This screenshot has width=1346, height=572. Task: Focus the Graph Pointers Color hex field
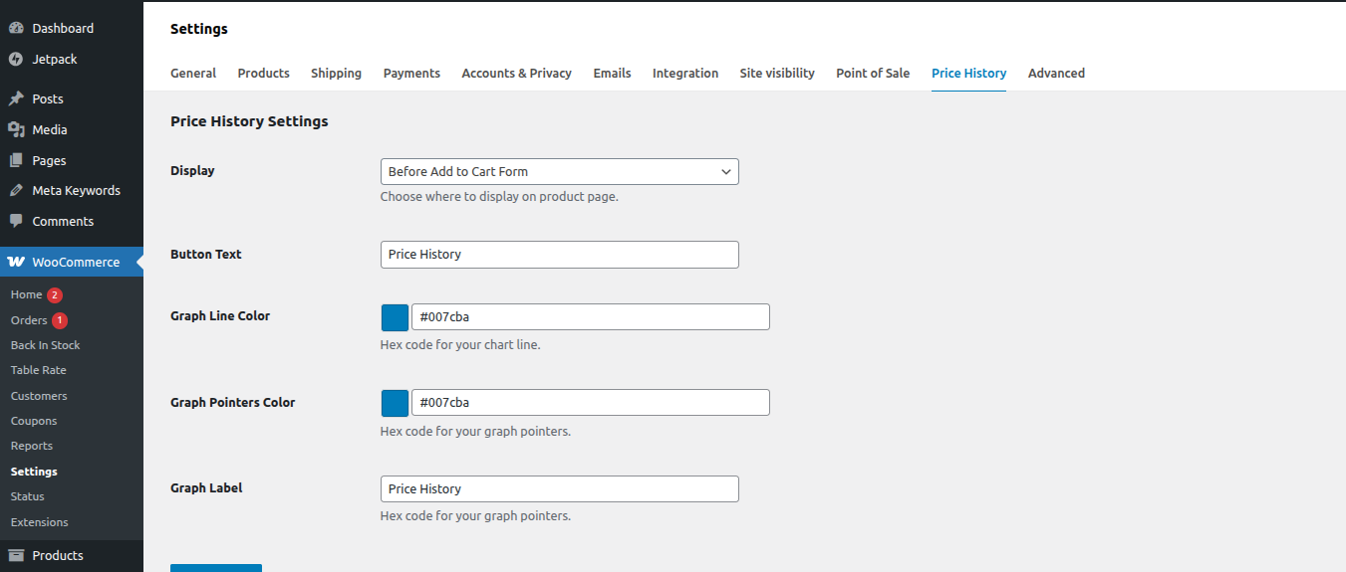[x=590, y=403]
